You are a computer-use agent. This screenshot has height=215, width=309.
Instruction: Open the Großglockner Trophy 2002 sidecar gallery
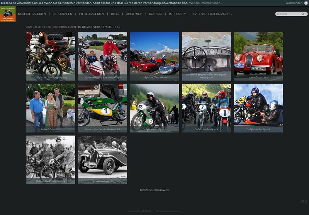pyautogui.click(x=258, y=108)
